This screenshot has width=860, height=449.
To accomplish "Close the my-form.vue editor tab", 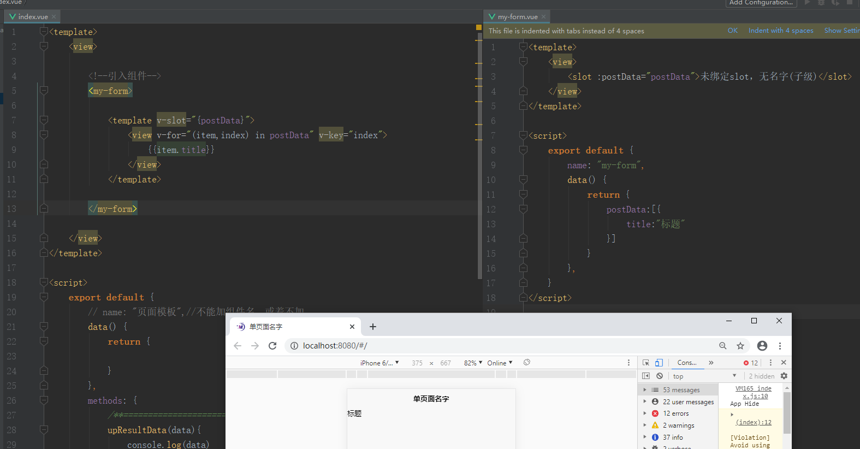I will coord(544,17).
